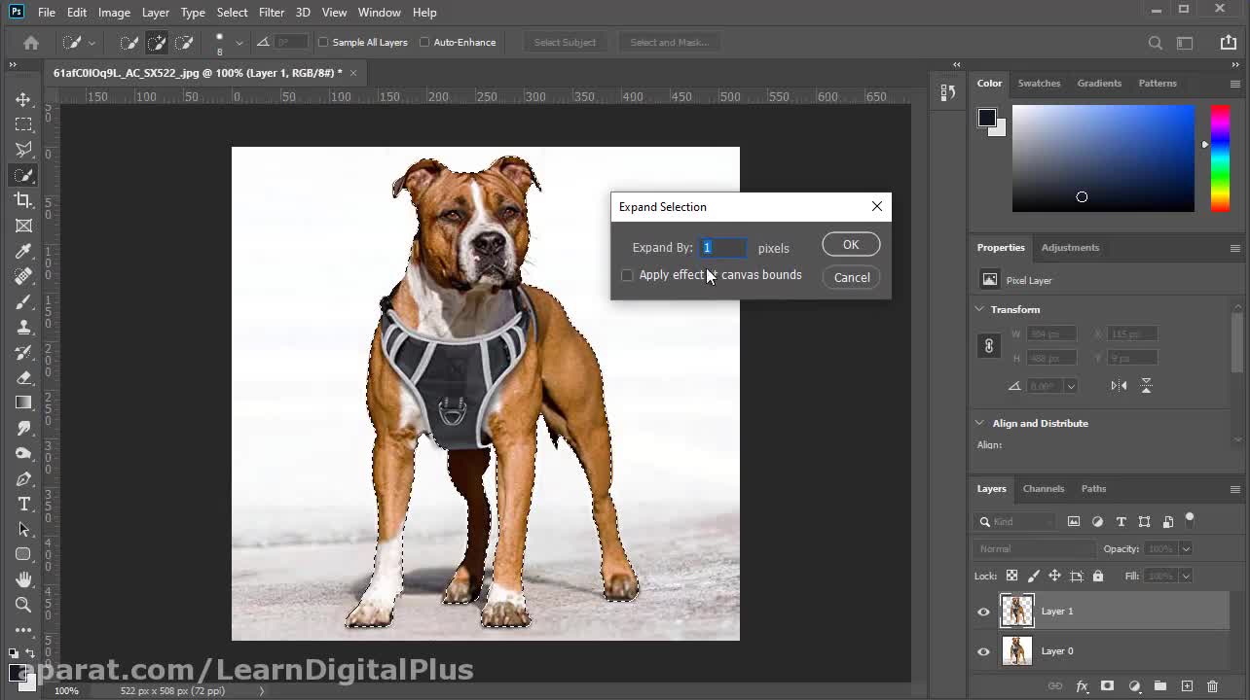Select the Hand tool
1250x700 pixels.
click(23, 579)
